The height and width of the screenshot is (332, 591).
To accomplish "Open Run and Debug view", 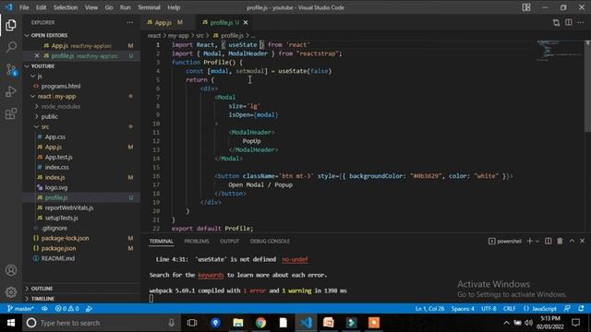I will pyautogui.click(x=11, y=91).
